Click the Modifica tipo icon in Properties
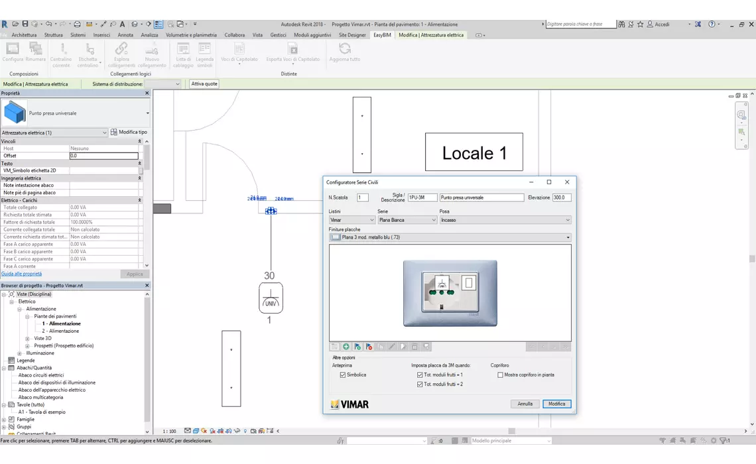The width and height of the screenshot is (756, 464). [x=114, y=132]
